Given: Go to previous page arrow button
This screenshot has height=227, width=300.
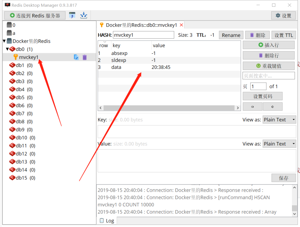Looking at the screenshot, I should pos(252,107).
